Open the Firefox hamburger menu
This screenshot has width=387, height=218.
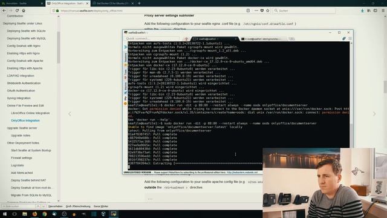tap(383, 11)
